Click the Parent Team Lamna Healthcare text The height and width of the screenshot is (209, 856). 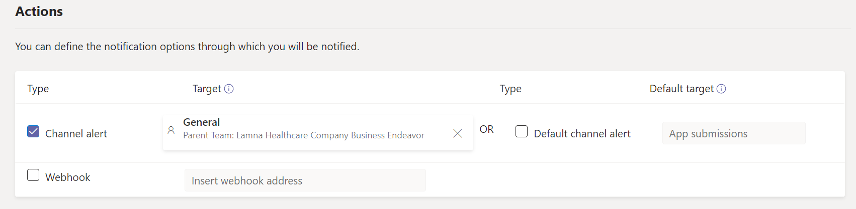[x=303, y=135]
